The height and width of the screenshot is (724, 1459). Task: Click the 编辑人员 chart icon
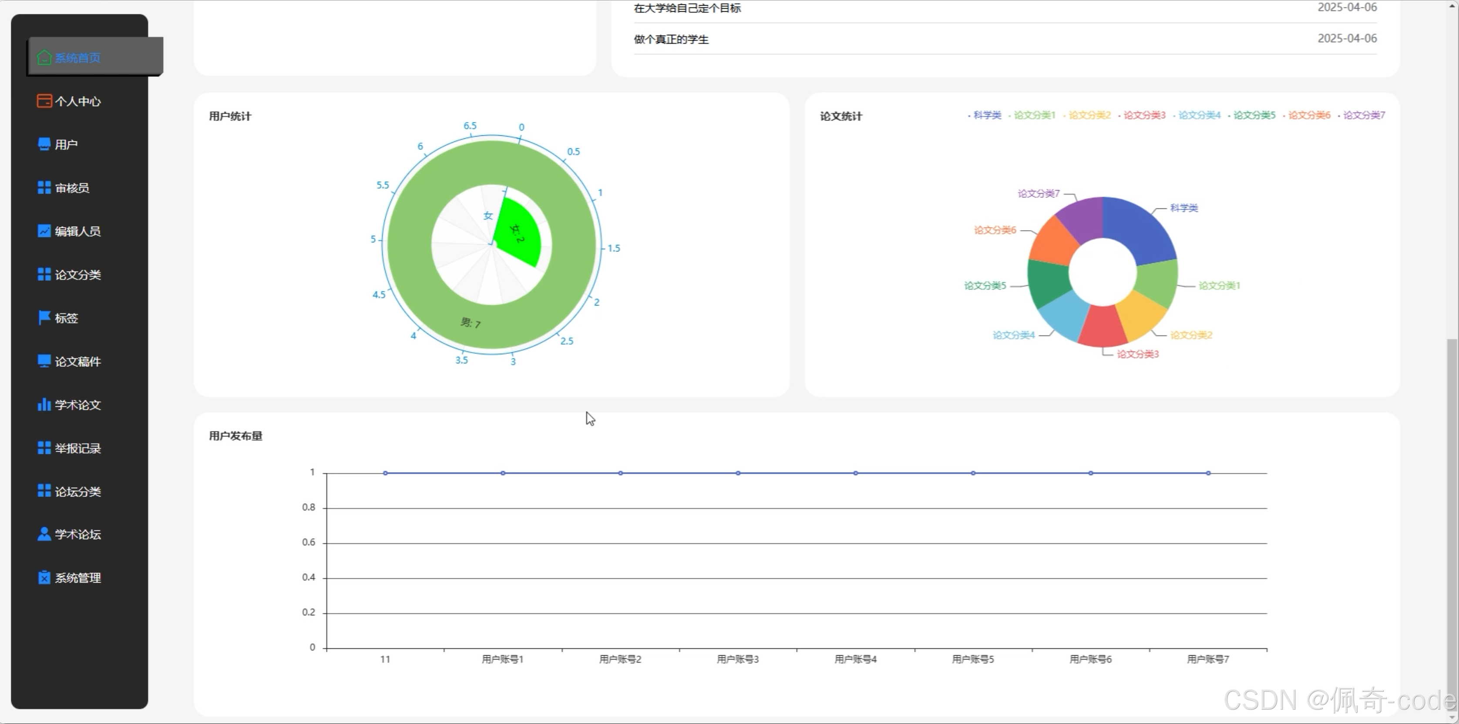pyautogui.click(x=44, y=231)
